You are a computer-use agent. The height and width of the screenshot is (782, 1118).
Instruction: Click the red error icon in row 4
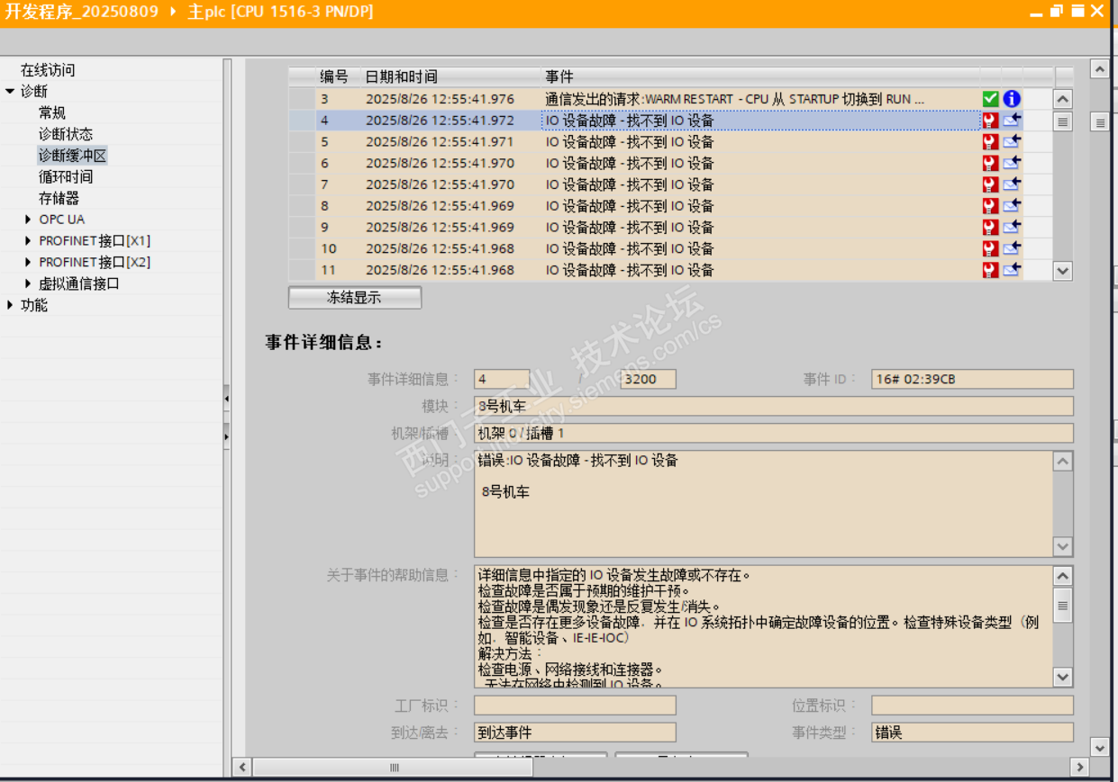[990, 120]
